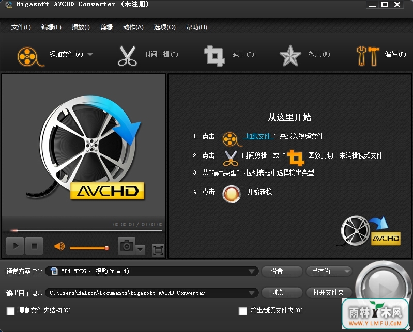
Task: Click the 设置... button
Action: 282,271
